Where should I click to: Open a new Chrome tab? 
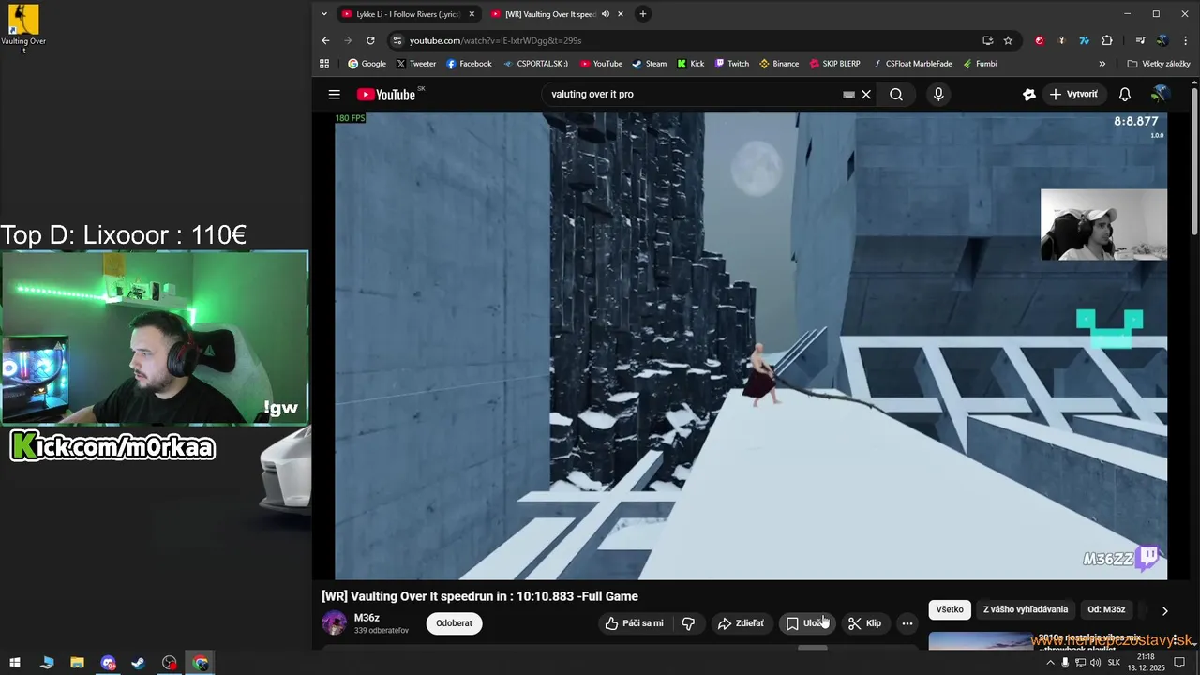point(642,13)
